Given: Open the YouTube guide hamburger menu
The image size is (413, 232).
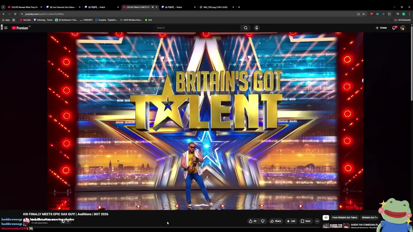Looking at the screenshot, I should click(x=6, y=28).
